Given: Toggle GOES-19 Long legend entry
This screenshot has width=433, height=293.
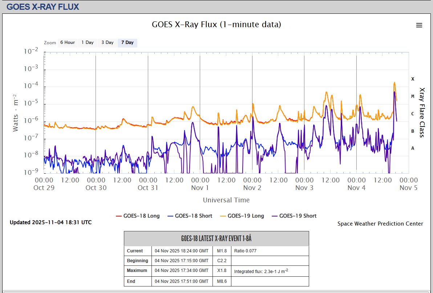Looking at the screenshot, I should (246, 216).
